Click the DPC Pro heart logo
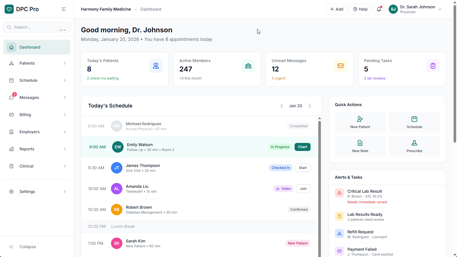457x257 pixels. coord(9,9)
